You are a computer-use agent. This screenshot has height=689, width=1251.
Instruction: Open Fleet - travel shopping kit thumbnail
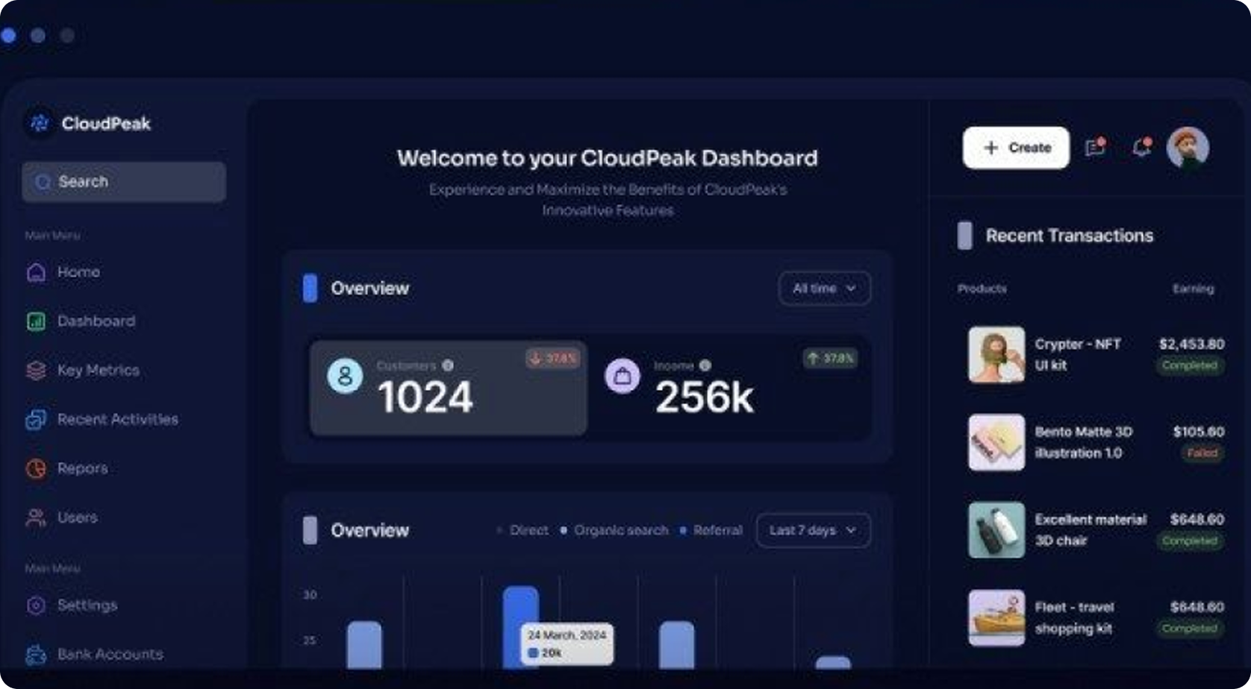pos(996,619)
